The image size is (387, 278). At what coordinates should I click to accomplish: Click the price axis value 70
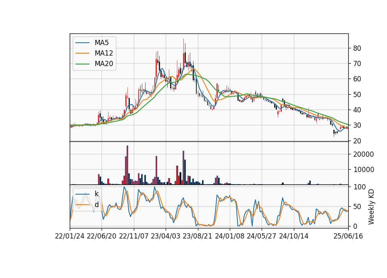[357, 64]
